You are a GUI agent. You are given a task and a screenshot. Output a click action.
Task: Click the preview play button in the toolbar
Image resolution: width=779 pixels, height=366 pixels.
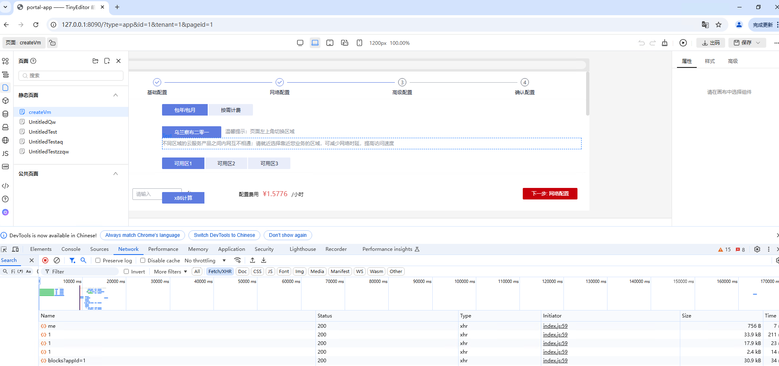click(x=683, y=43)
